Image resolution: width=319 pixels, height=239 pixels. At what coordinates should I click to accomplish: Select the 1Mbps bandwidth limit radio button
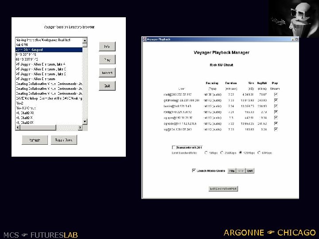click(206, 153)
